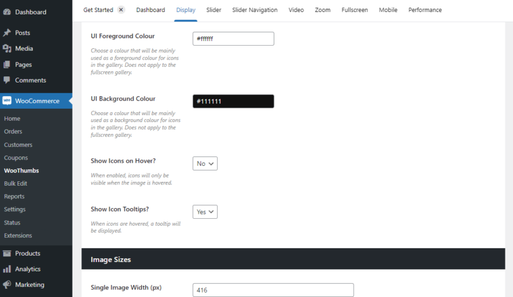Open the Slider tab
The height and width of the screenshot is (297, 513).
pyautogui.click(x=213, y=10)
